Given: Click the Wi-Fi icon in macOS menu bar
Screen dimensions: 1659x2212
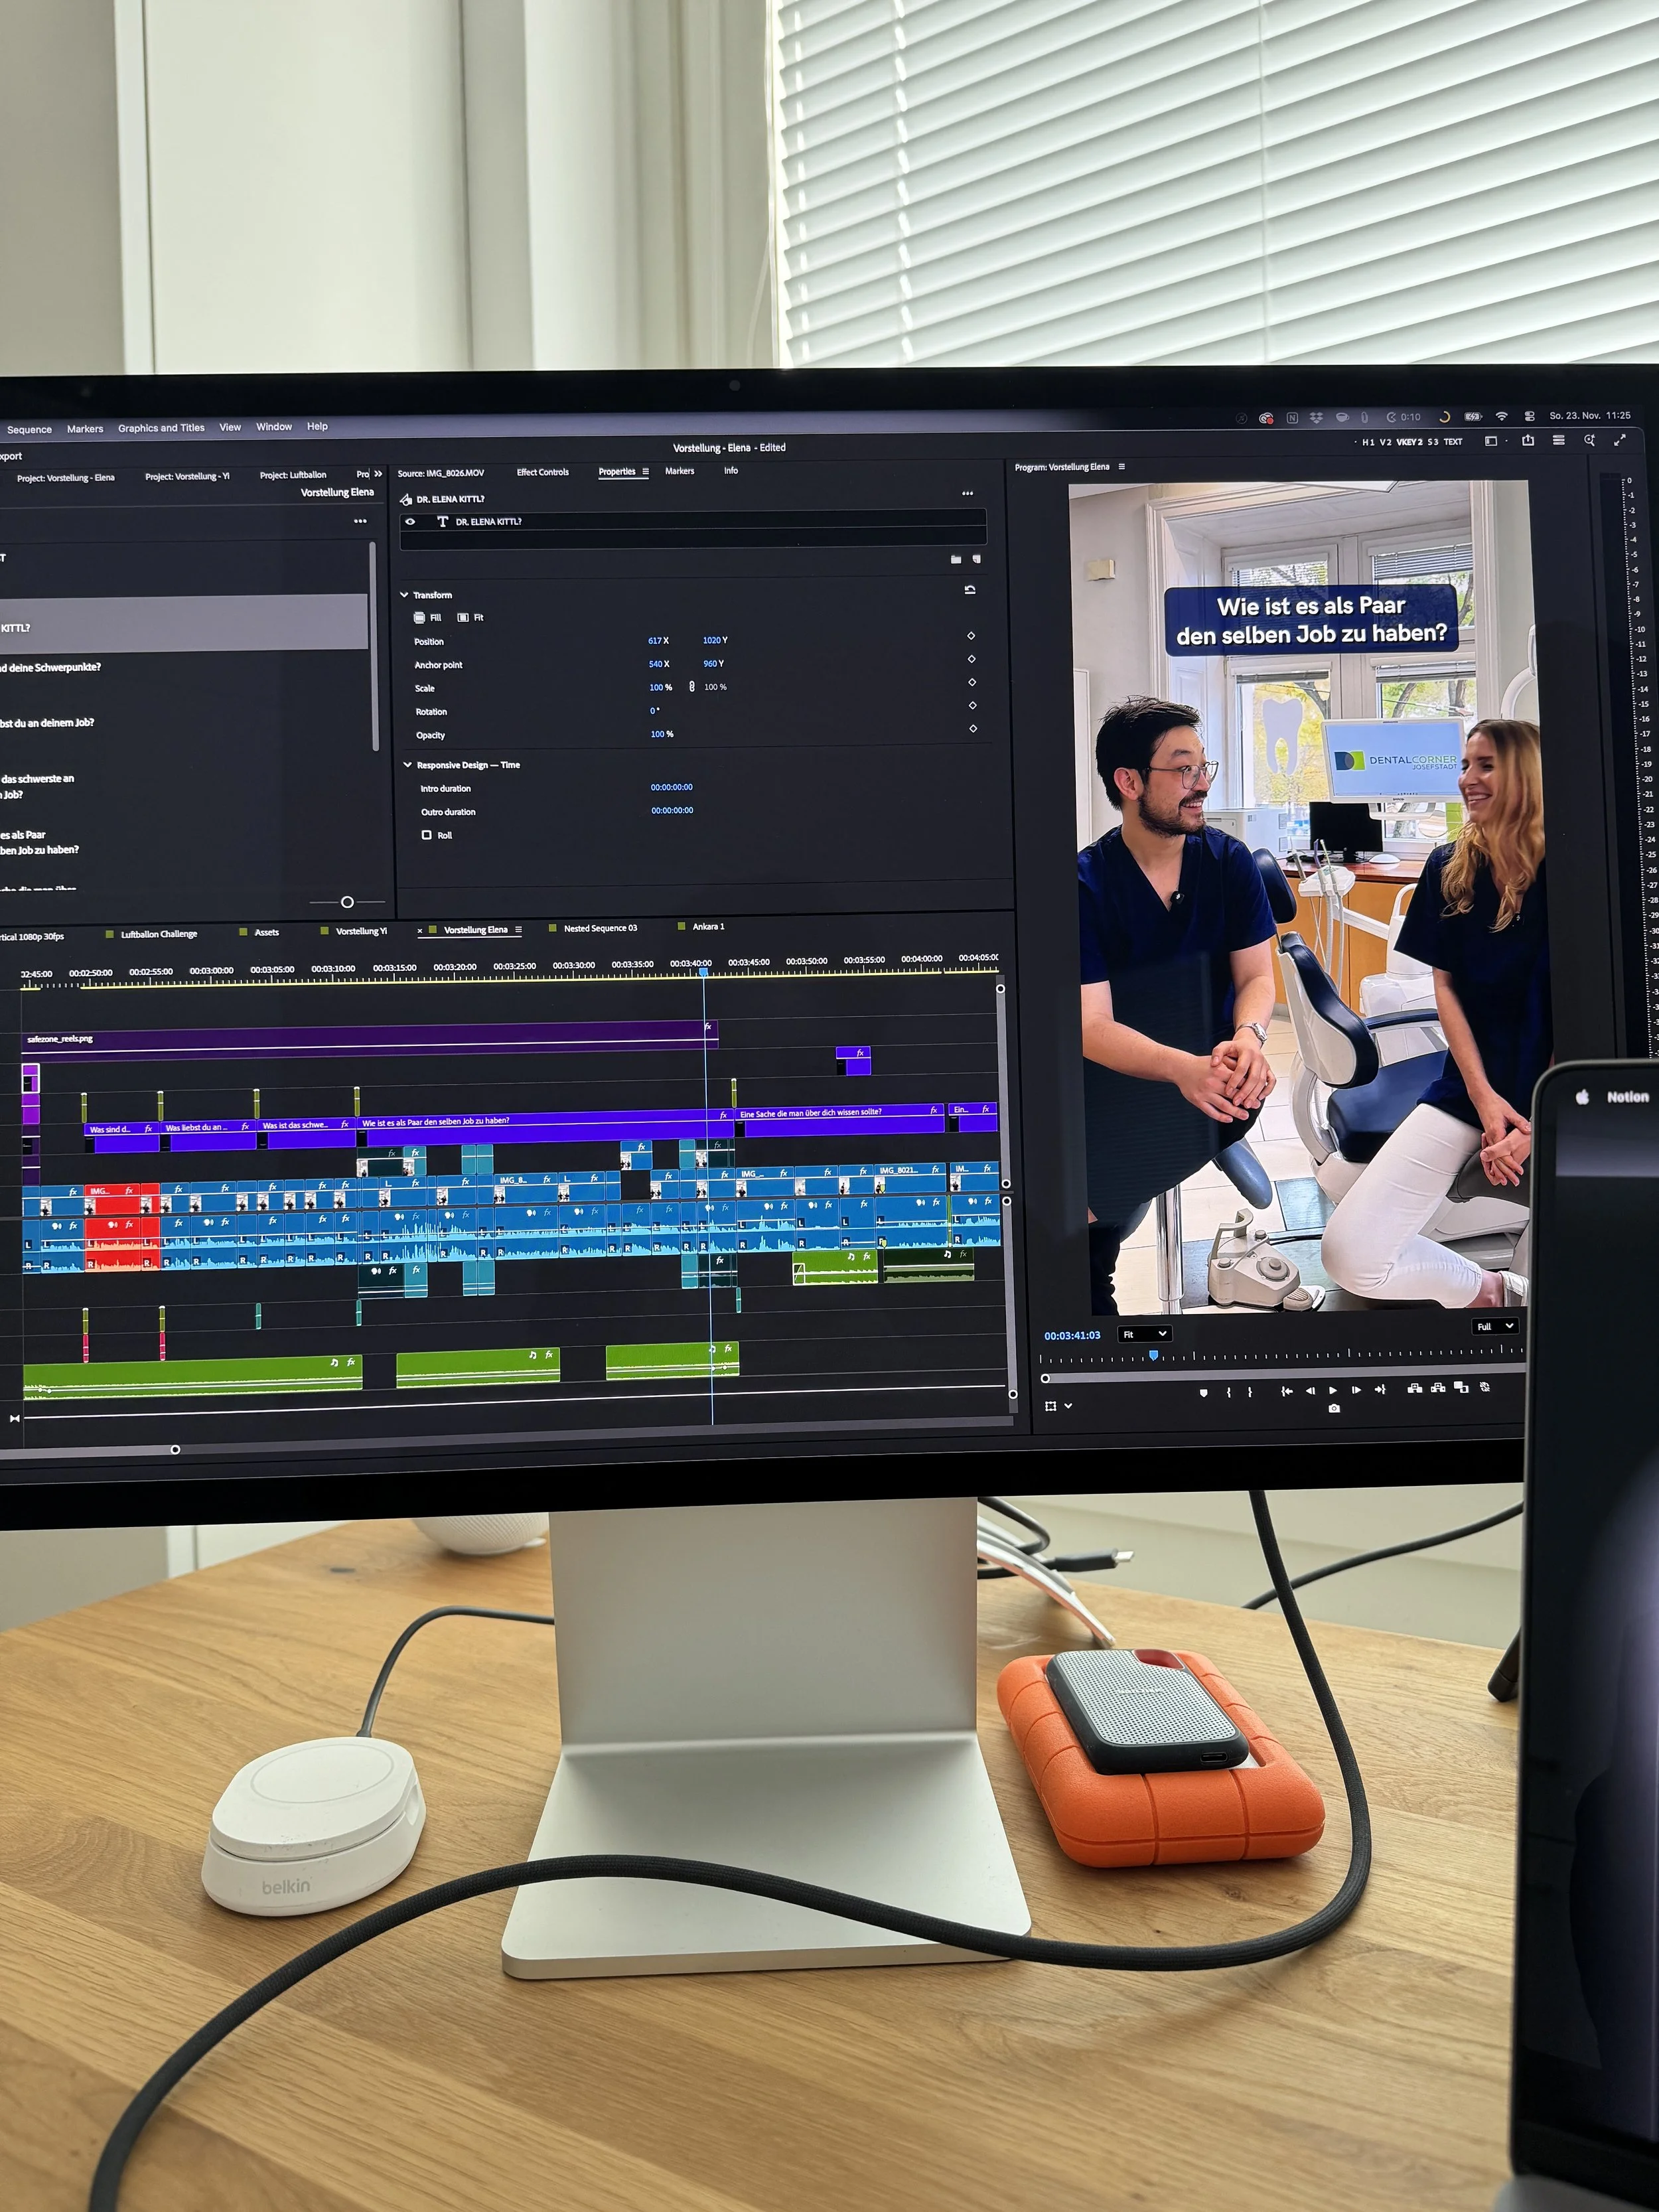Looking at the screenshot, I should coord(1502,416).
